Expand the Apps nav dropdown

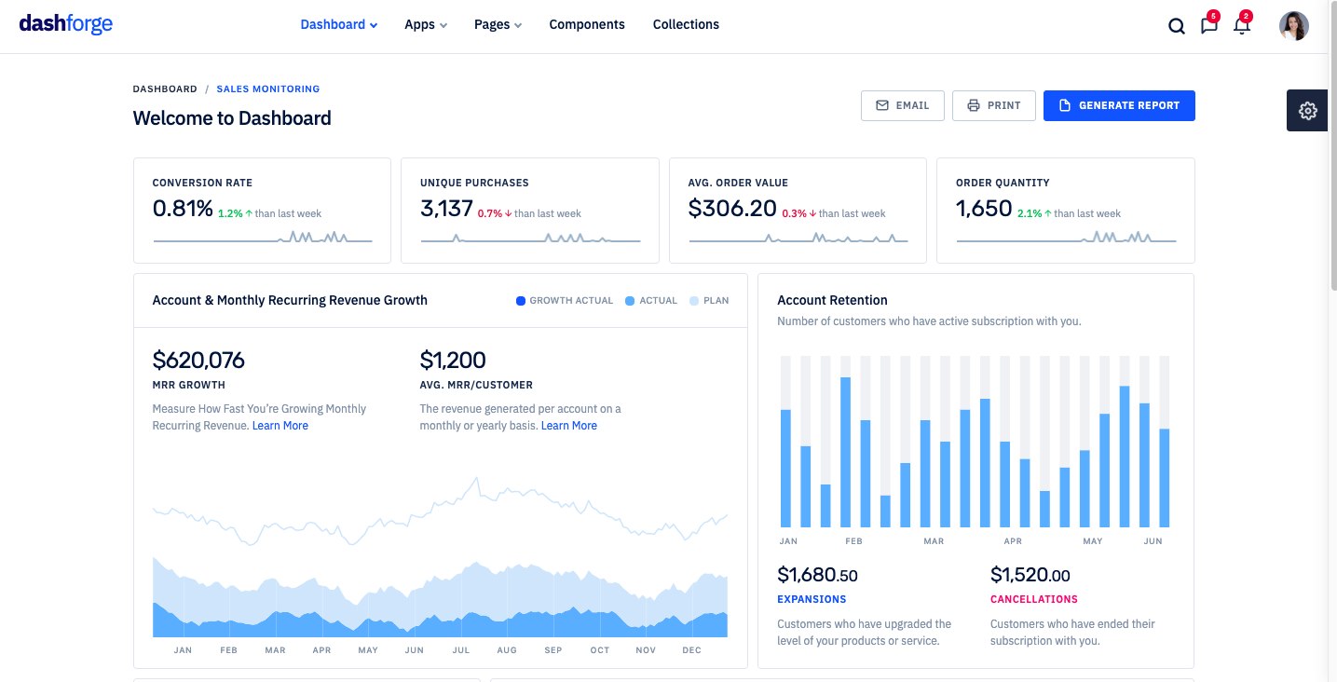[426, 24]
